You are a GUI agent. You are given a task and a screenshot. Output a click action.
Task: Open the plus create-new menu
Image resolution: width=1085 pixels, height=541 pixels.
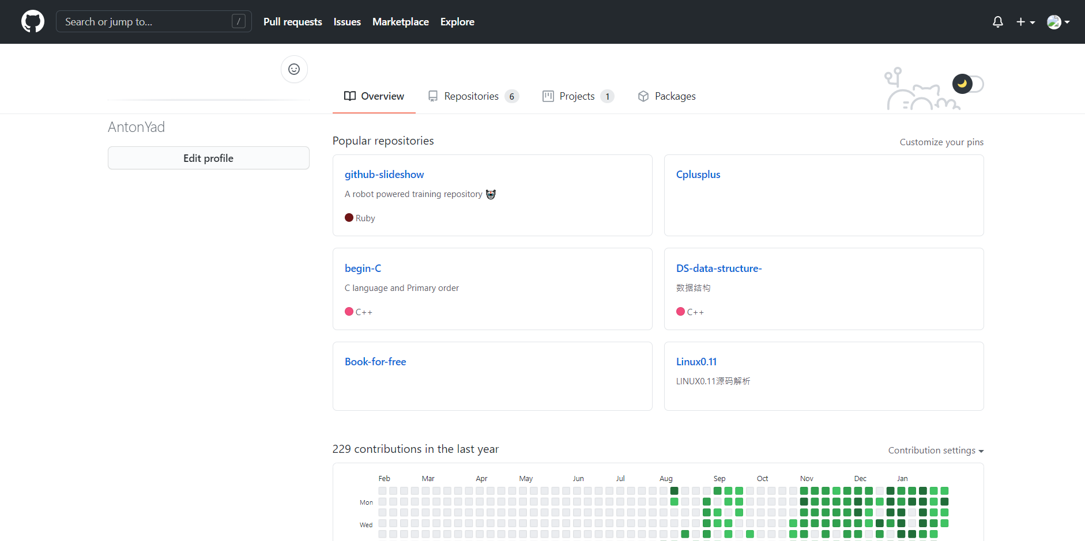(1026, 22)
